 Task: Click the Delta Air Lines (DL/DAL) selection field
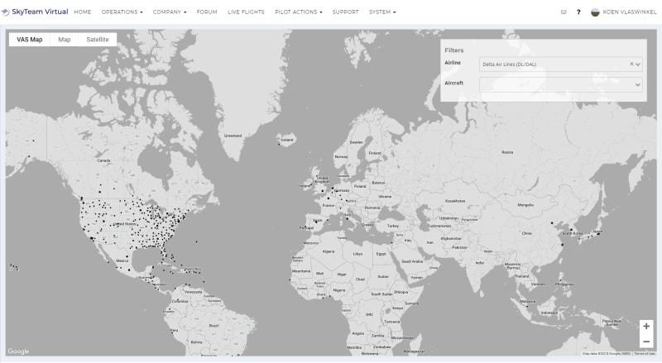561,64
